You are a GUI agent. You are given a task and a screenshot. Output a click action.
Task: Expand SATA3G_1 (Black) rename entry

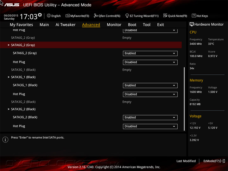[23, 77]
